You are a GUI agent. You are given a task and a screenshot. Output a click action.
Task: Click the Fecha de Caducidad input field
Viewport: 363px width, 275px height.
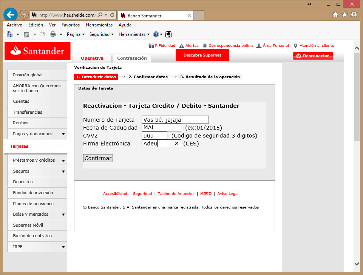(161, 128)
